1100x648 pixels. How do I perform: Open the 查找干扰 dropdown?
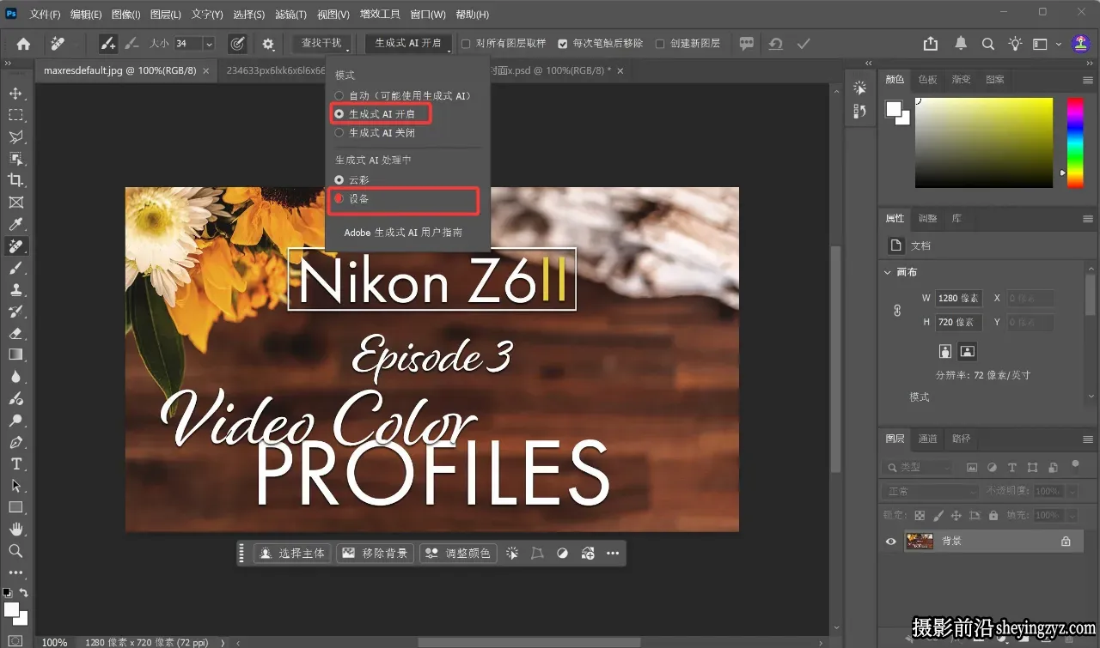(x=321, y=43)
